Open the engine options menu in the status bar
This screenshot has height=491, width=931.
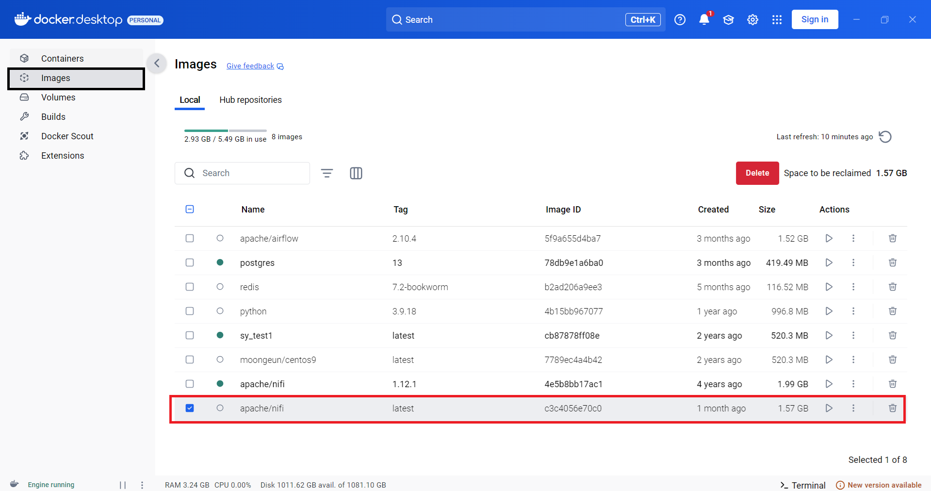[x=142, y=485]
